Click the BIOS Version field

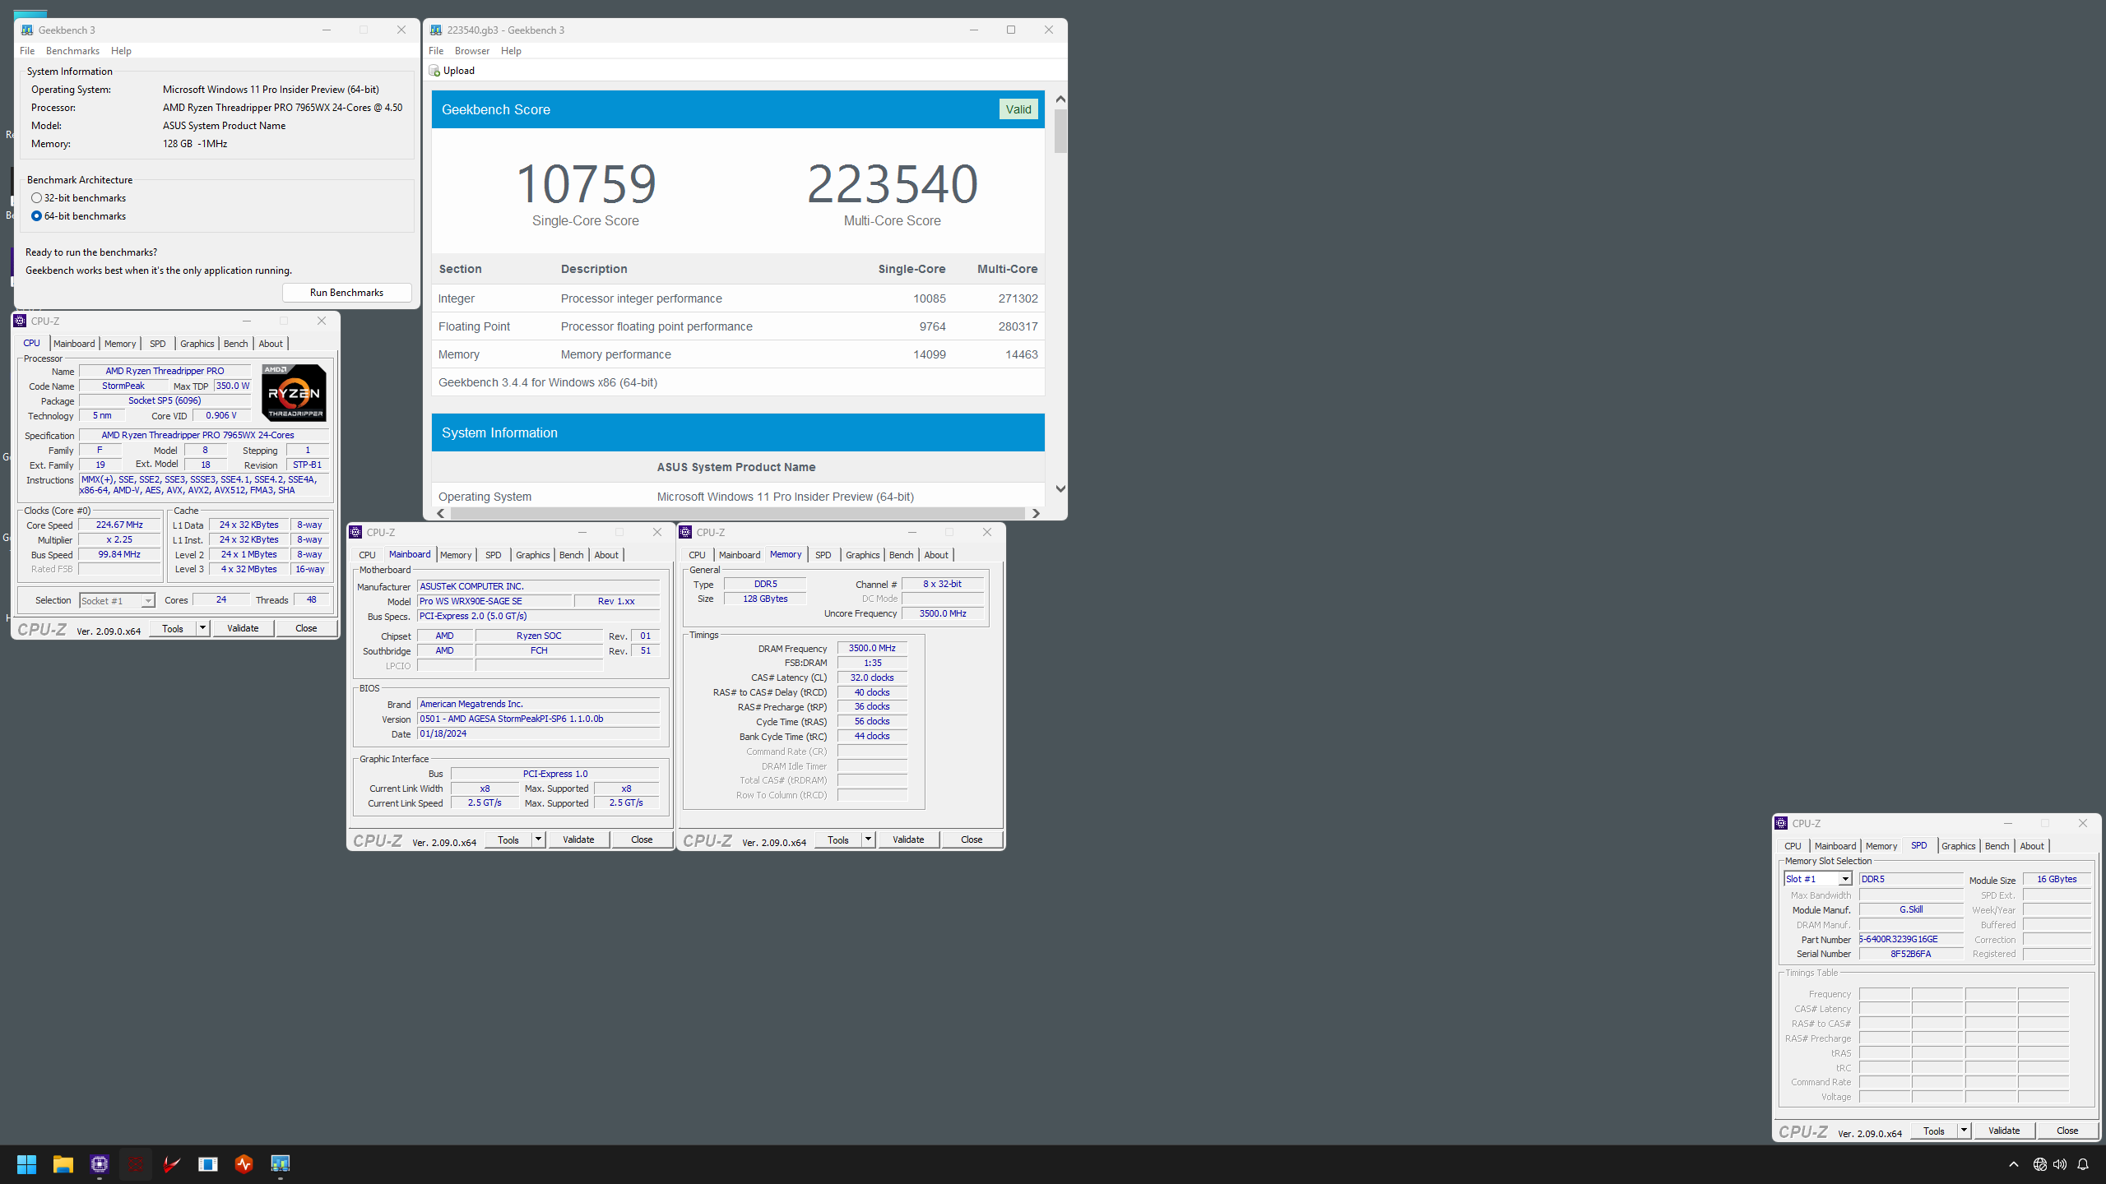(539, 719)
